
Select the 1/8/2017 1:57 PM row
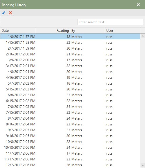pos(70,37)
